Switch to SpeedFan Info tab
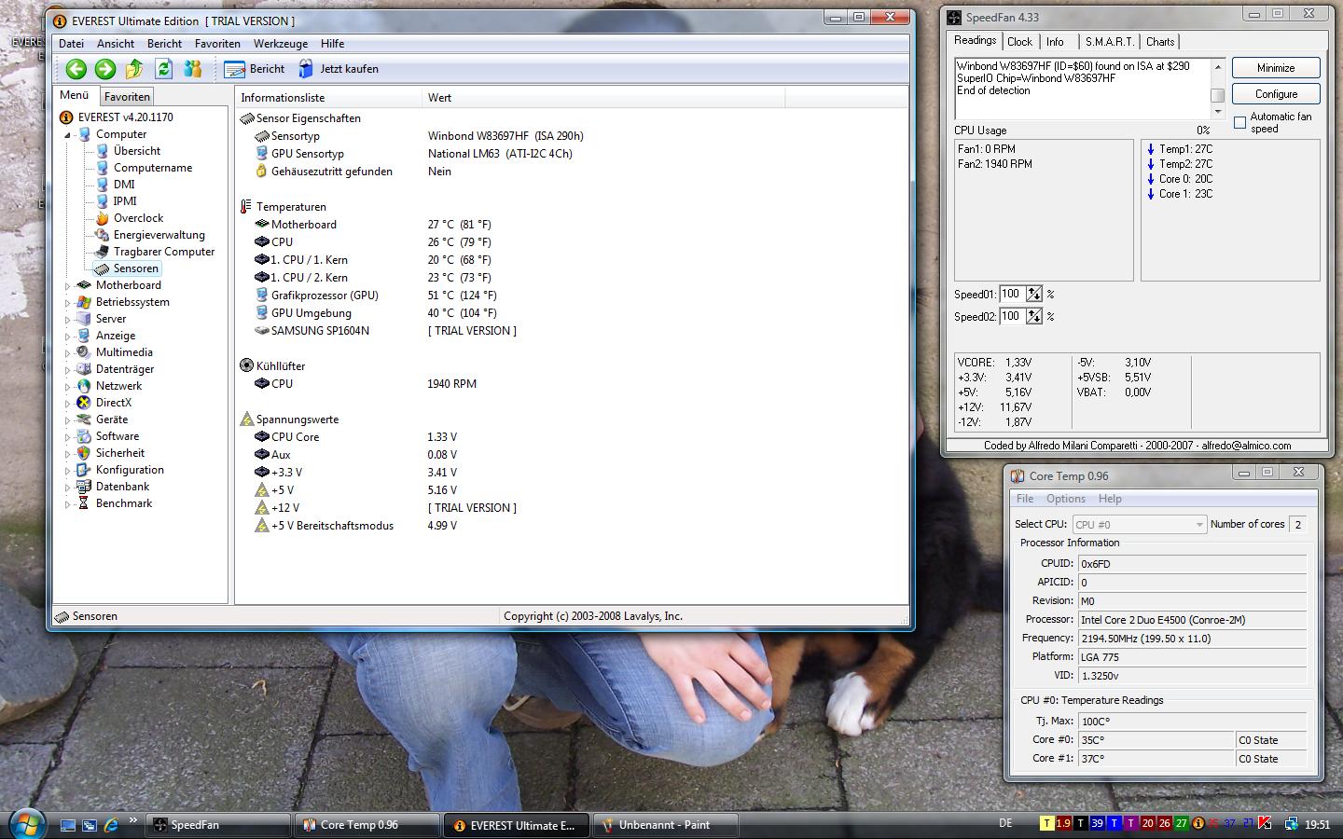Image resolution: width=1343 pixels, height=839 pixels. (x=1055, y=42)
